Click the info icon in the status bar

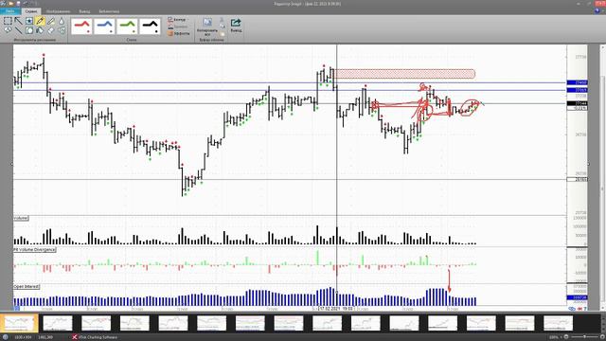(x=6, y=337)
